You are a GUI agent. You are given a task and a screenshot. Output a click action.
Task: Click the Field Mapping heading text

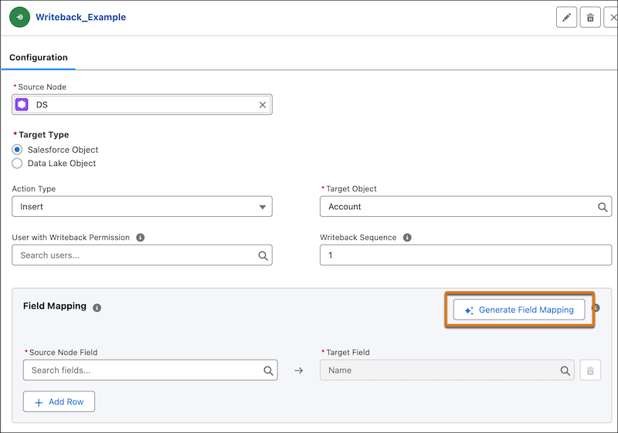tap(55, 306)
